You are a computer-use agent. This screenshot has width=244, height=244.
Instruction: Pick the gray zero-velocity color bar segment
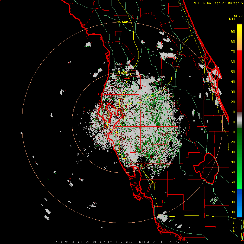point(239,120)
